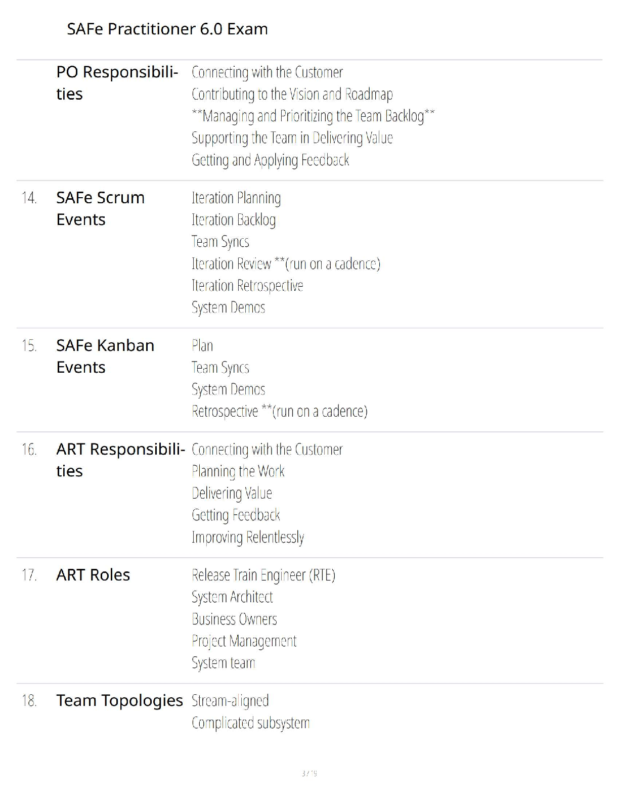Click 'Release Train Engineer (RTE)' text
This screenshot has height=801, width=619.
coord(263,575)
